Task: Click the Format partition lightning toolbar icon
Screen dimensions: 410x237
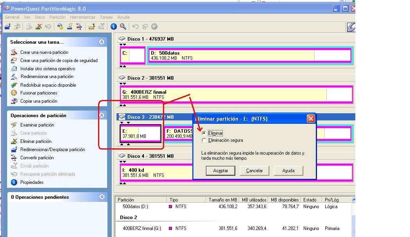Action: click(70, 27)
